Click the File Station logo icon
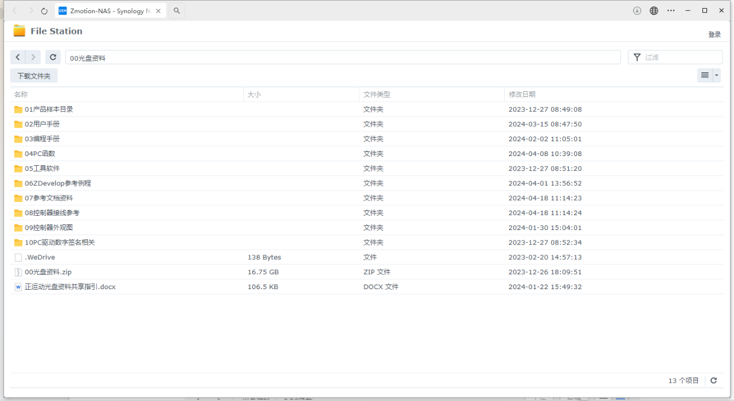Image resolution: width=734 pixels, height=401 pixels. point(19,31)
